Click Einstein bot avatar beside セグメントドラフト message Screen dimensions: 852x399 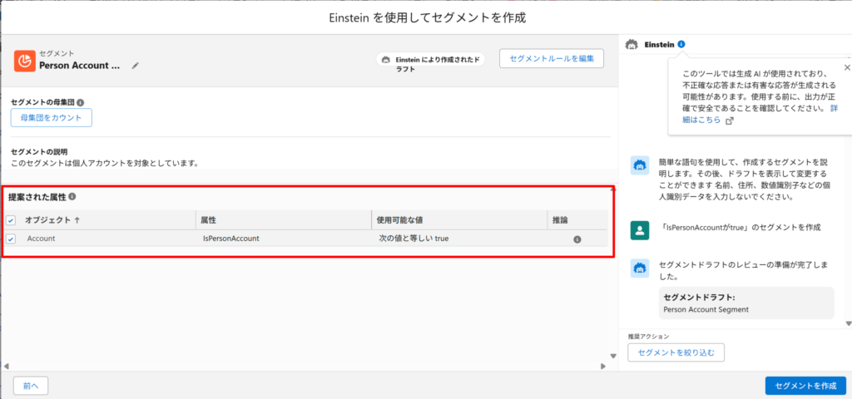[640, 268]
